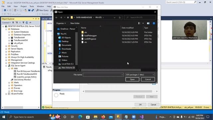The image size is (213, 120).
Task: Open file type SSIS packages dropdown
Action: point(140,75)
